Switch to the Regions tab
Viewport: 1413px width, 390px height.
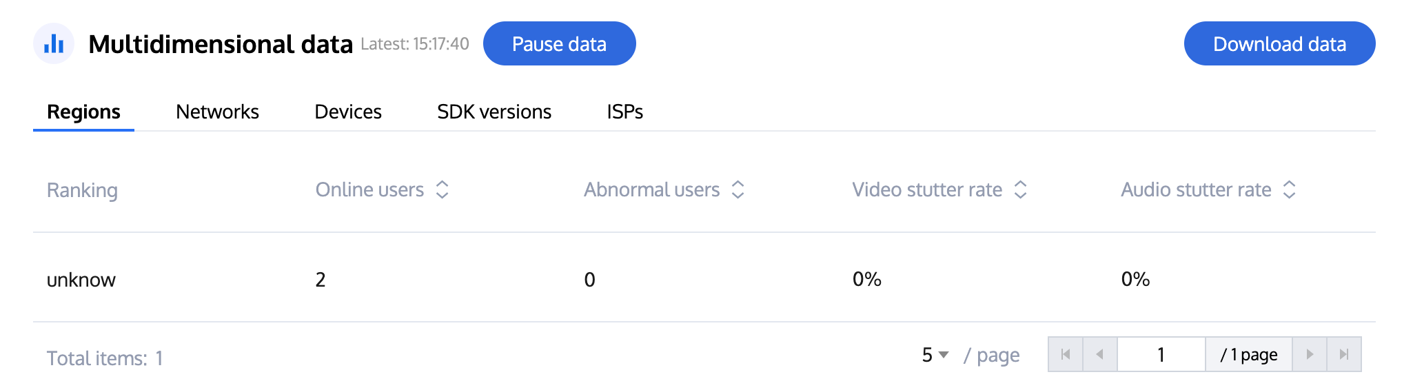[83, 112]
